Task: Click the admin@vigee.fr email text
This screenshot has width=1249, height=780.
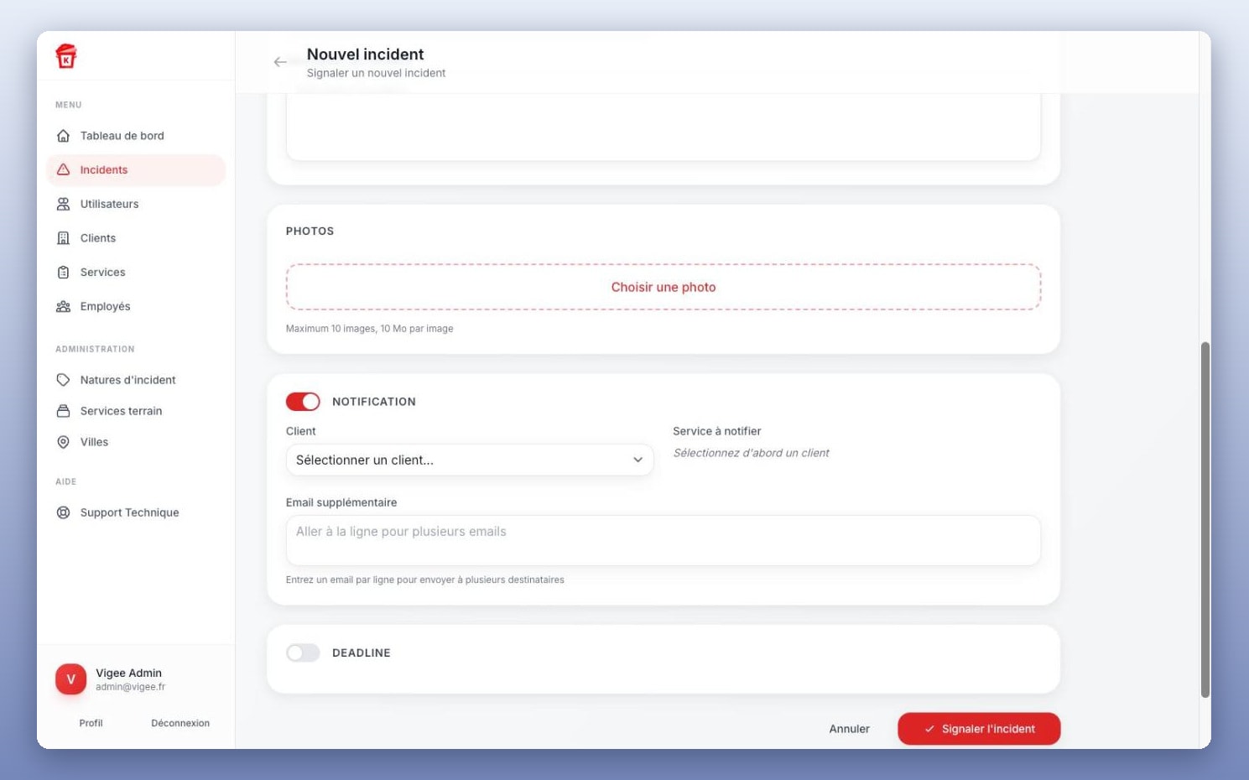Action: pos(130,687)
